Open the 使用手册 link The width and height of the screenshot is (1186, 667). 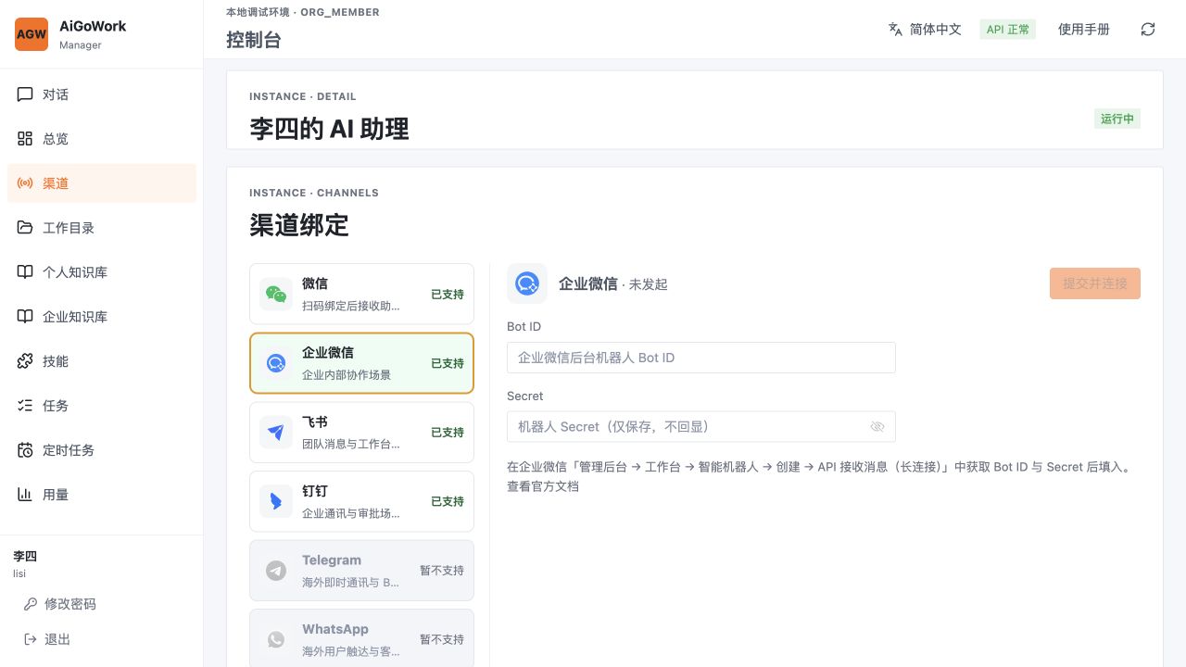click(1084, 29)
